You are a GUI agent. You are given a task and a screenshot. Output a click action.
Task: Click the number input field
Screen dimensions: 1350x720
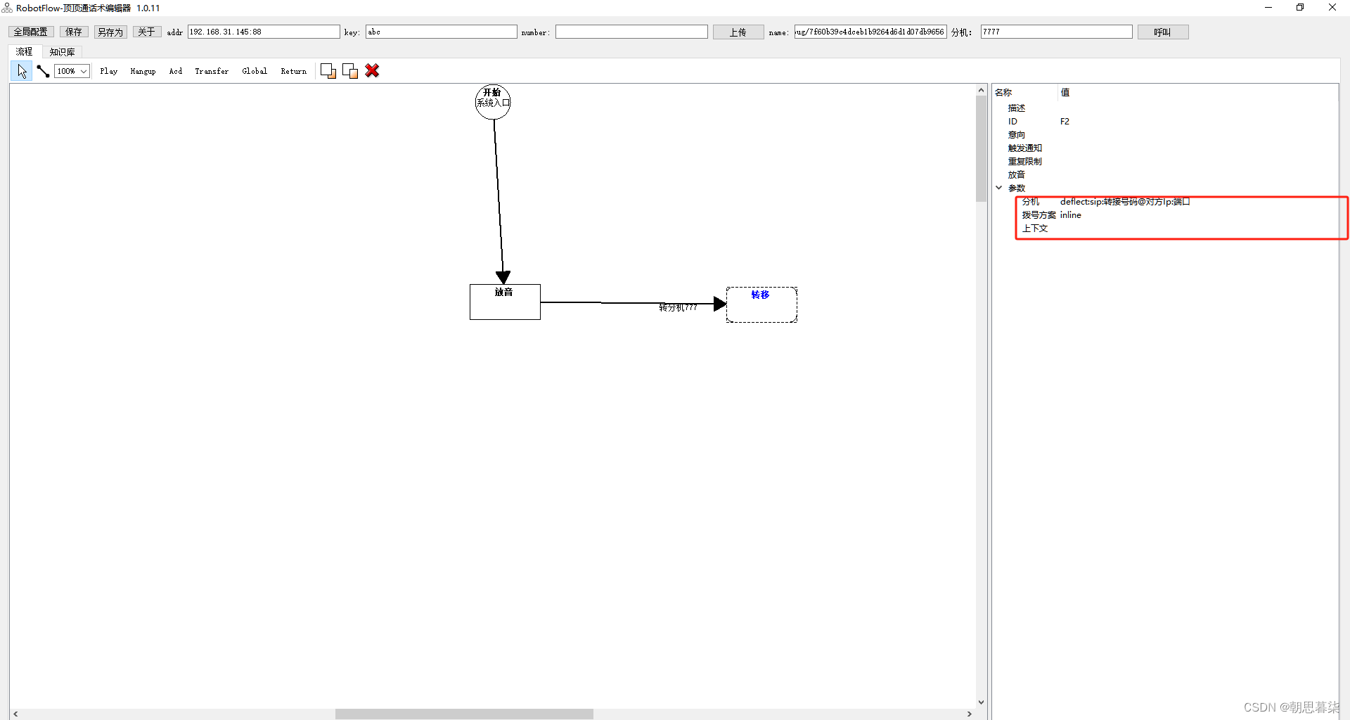tap(631, 32)
